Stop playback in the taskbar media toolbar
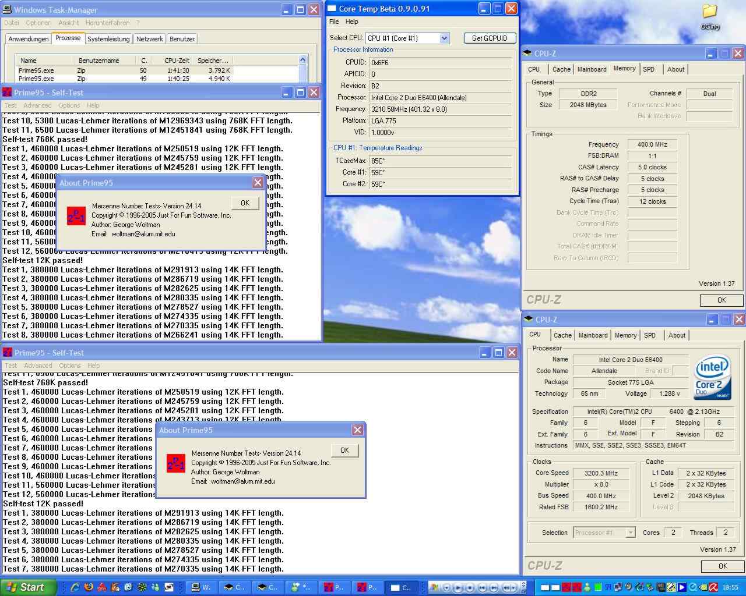 (470, 588)
